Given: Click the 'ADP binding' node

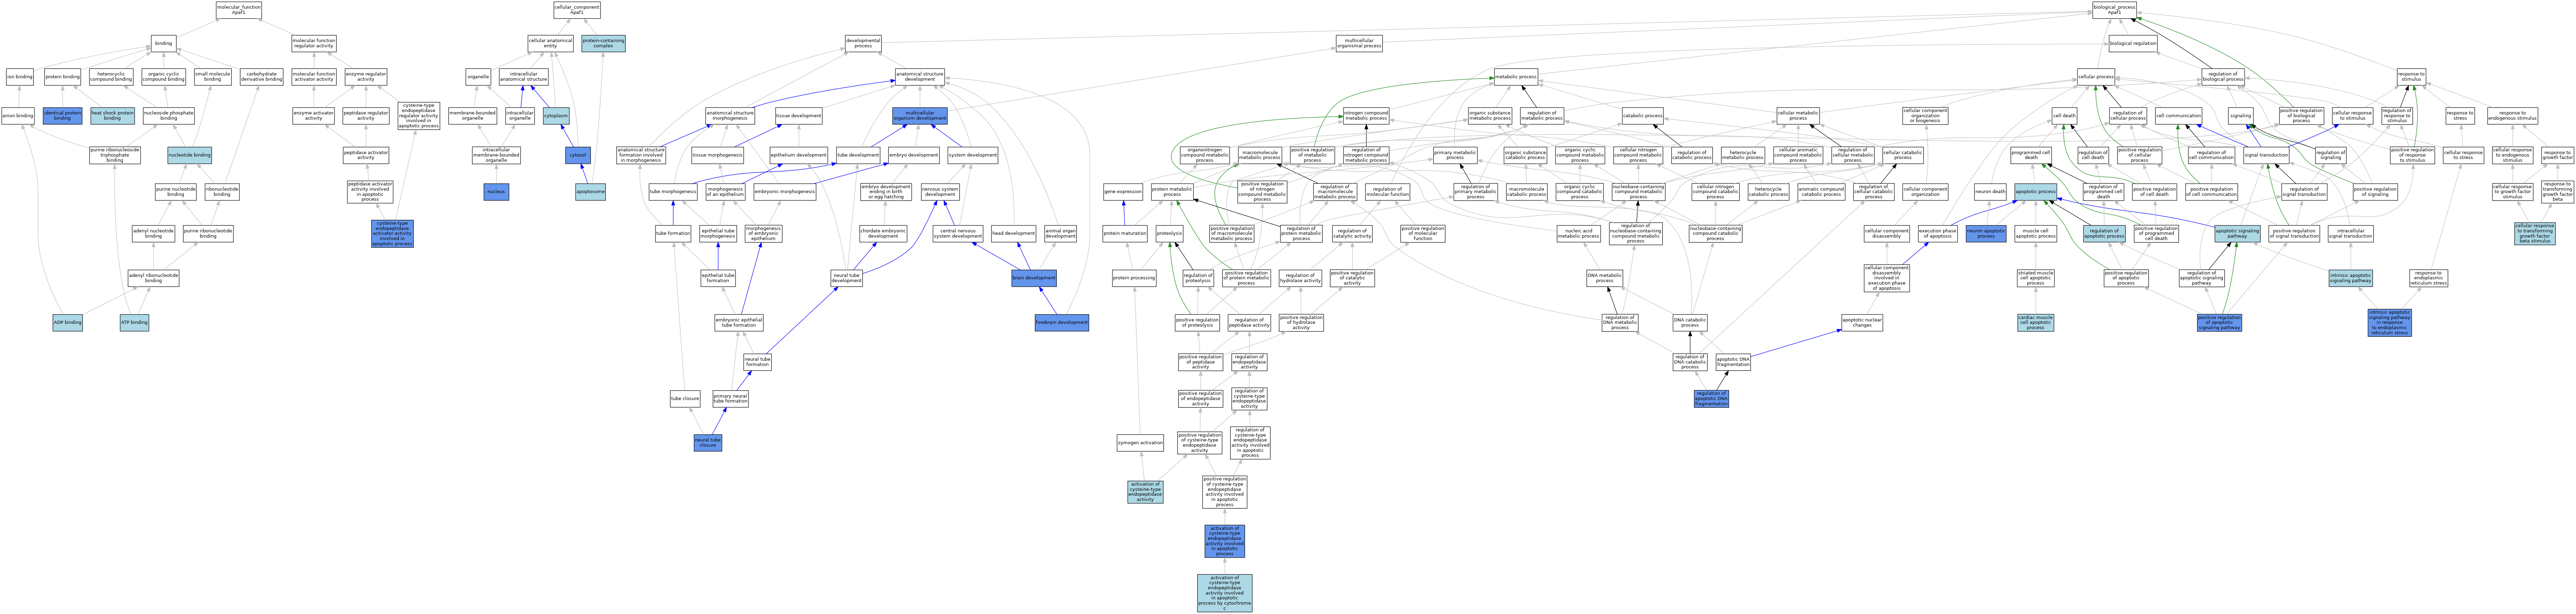Looking at the screenshot, I should pyautogui.click(x=67, y=323).
